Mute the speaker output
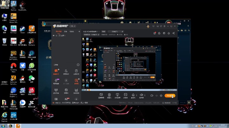This screenshot has width=229, height=128. pos(141,96)
